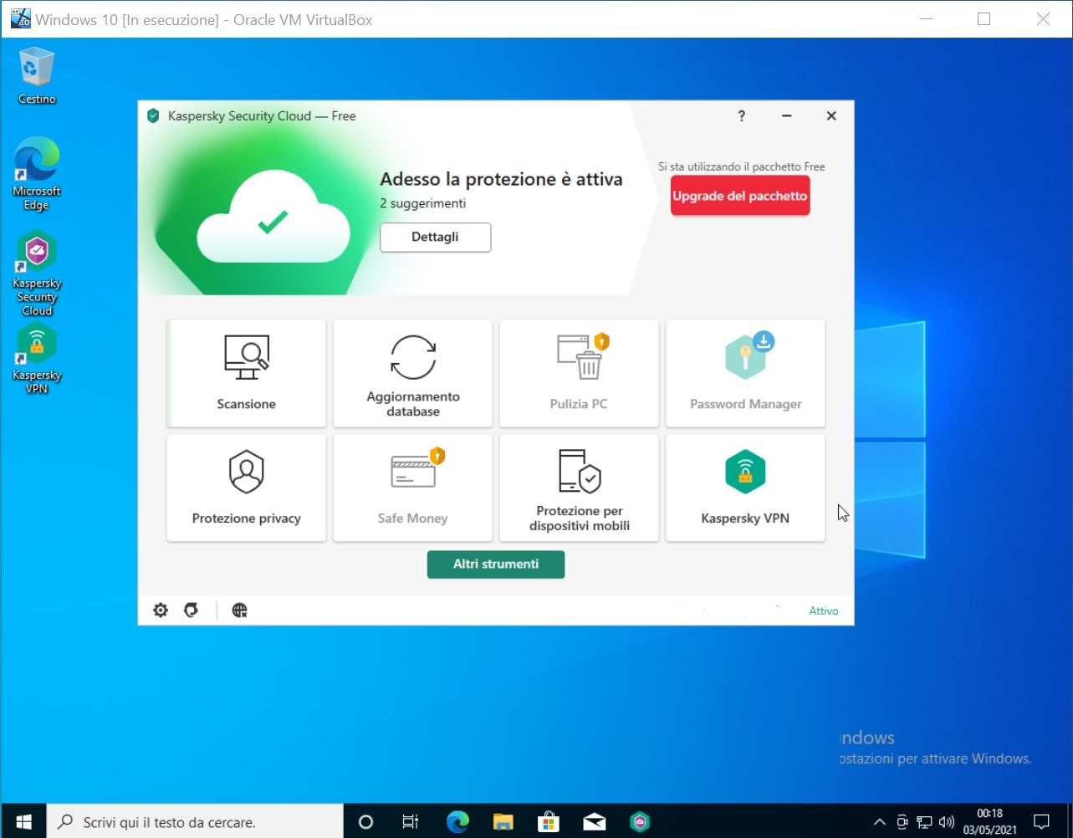Maximize the VirtualBox window
Image resolution: width=1073 pixels, height=838 pixels.
984,19
